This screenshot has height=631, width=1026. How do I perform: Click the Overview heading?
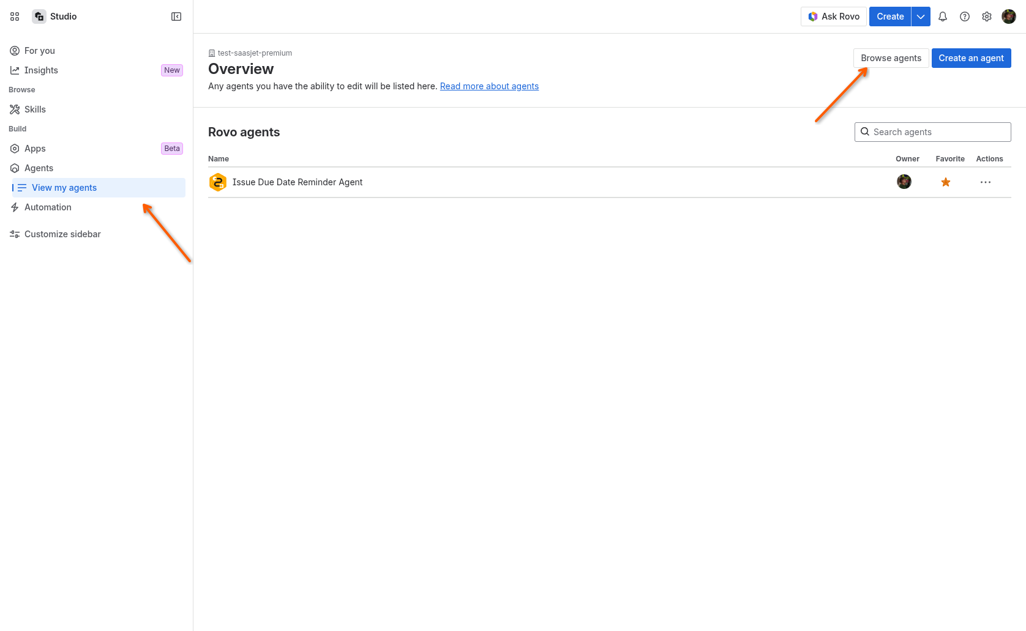[241, 69]
